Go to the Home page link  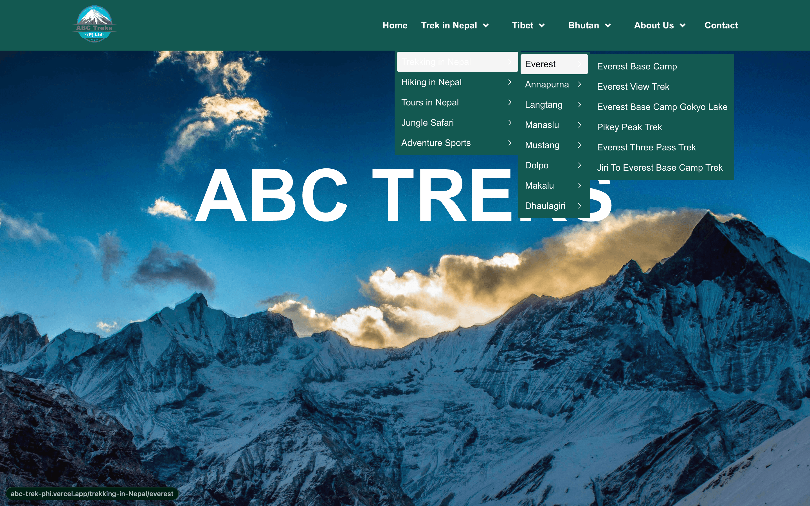tap(395, 25)
